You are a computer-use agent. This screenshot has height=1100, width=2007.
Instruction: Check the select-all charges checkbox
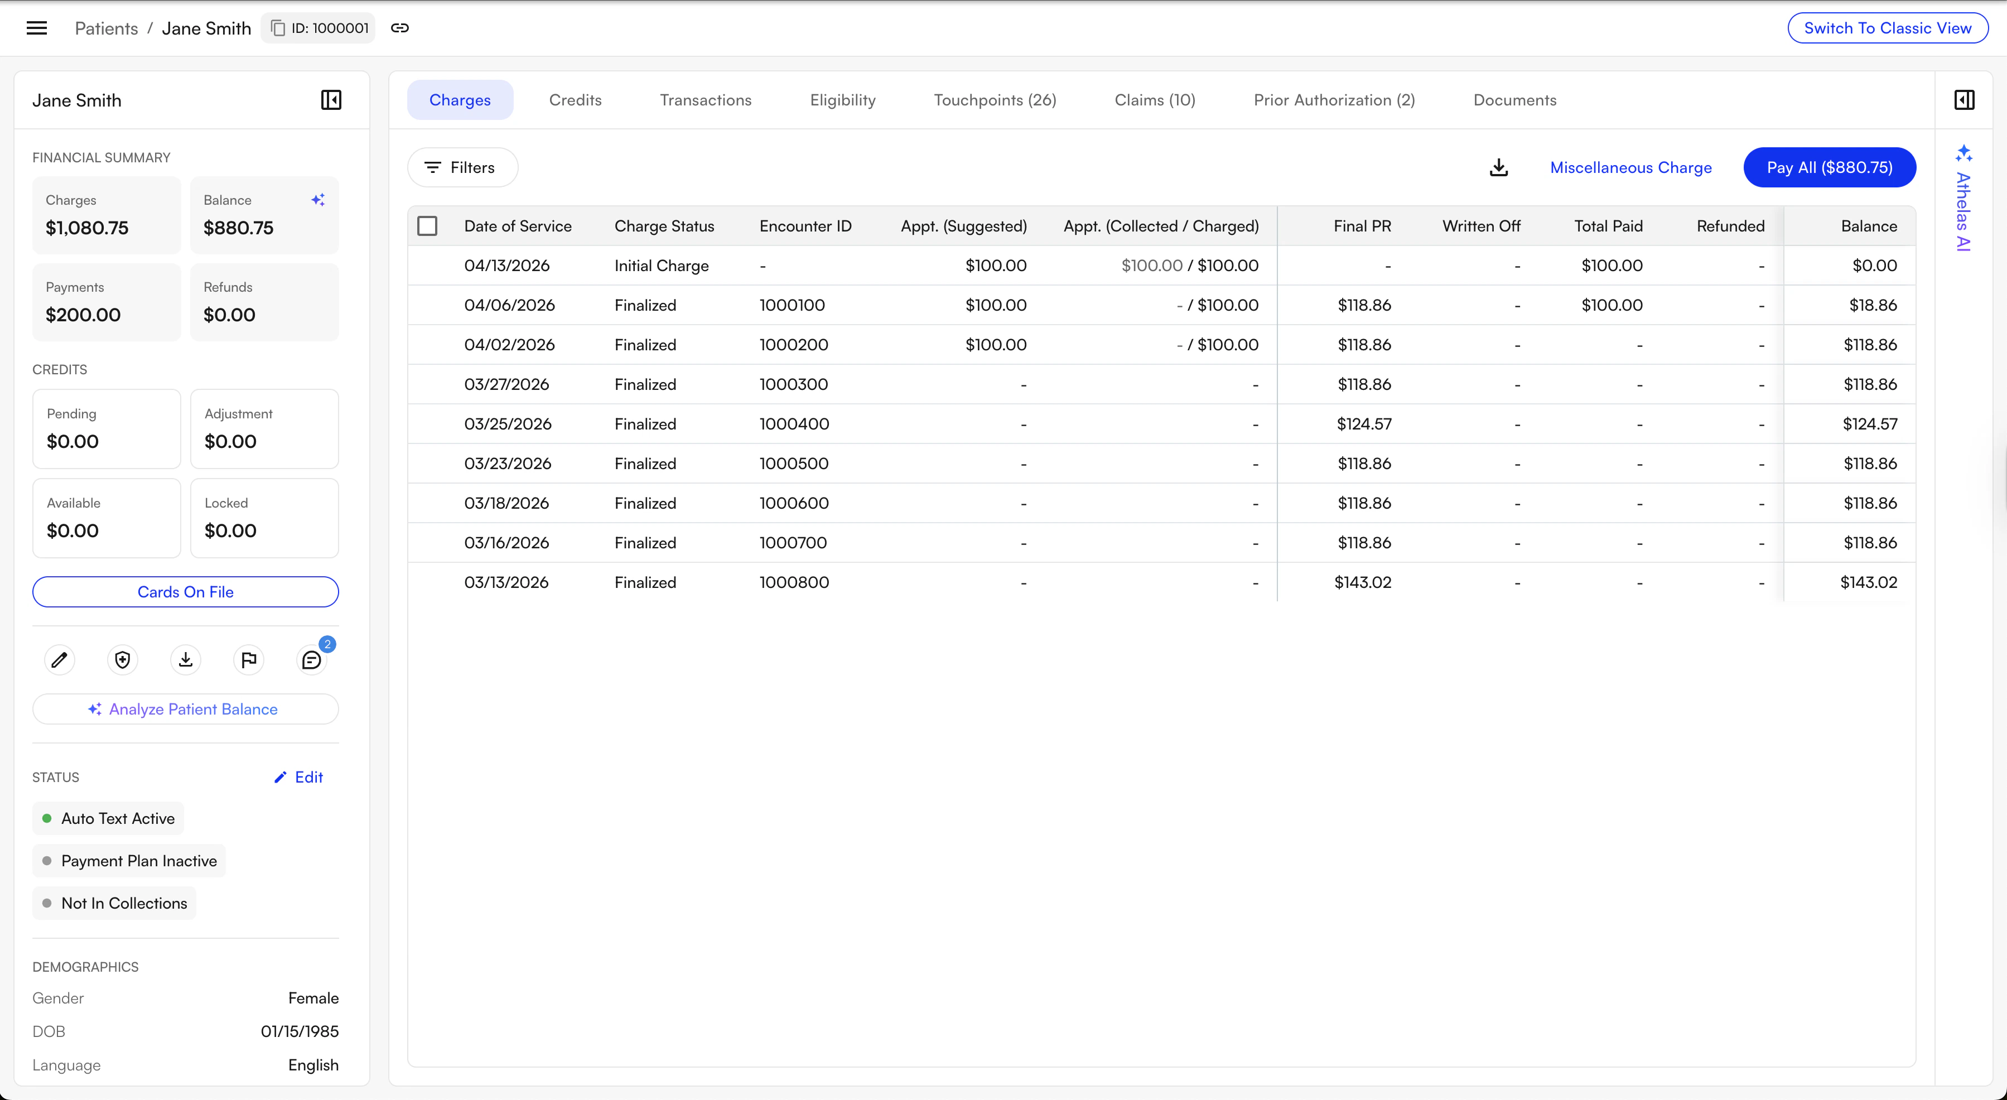428,225
